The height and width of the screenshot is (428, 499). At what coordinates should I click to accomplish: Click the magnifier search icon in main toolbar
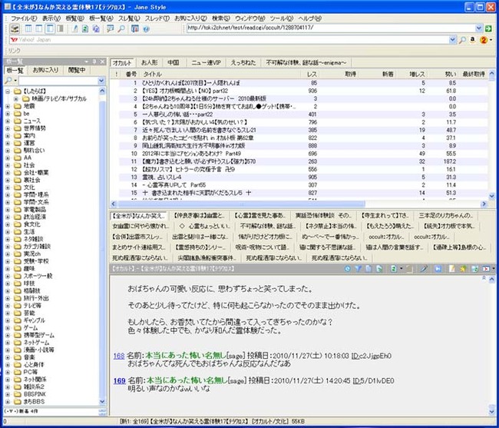tap(121, 29)
